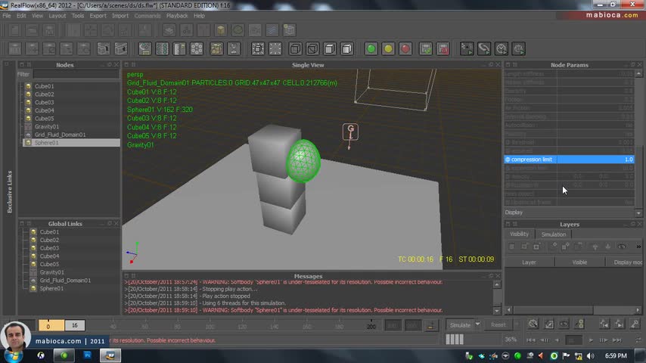Viewport: 646px width, 363px height.
Task: Click the flat shaded cube display icon
Action: [x=330, y=49]
